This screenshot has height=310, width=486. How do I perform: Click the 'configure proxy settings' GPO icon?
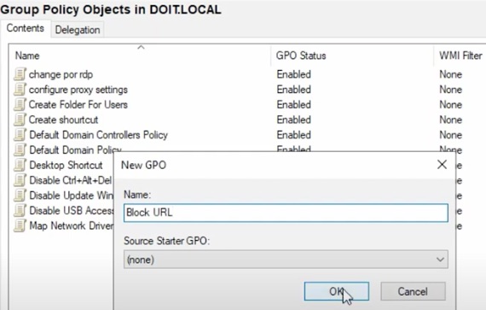(20, 90)
